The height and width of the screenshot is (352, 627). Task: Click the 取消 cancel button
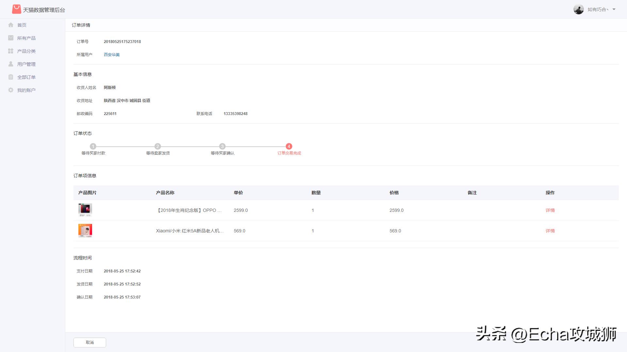point(89,343)
